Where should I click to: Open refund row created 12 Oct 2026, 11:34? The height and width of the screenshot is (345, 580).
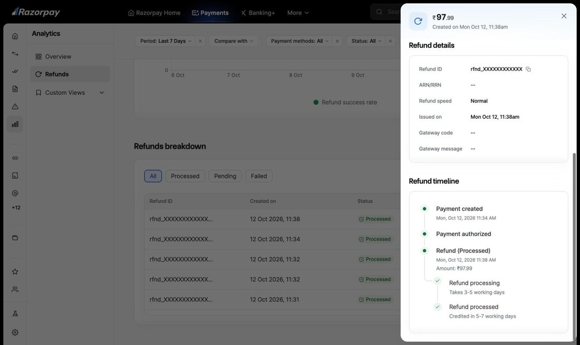[x=272, y=239]
